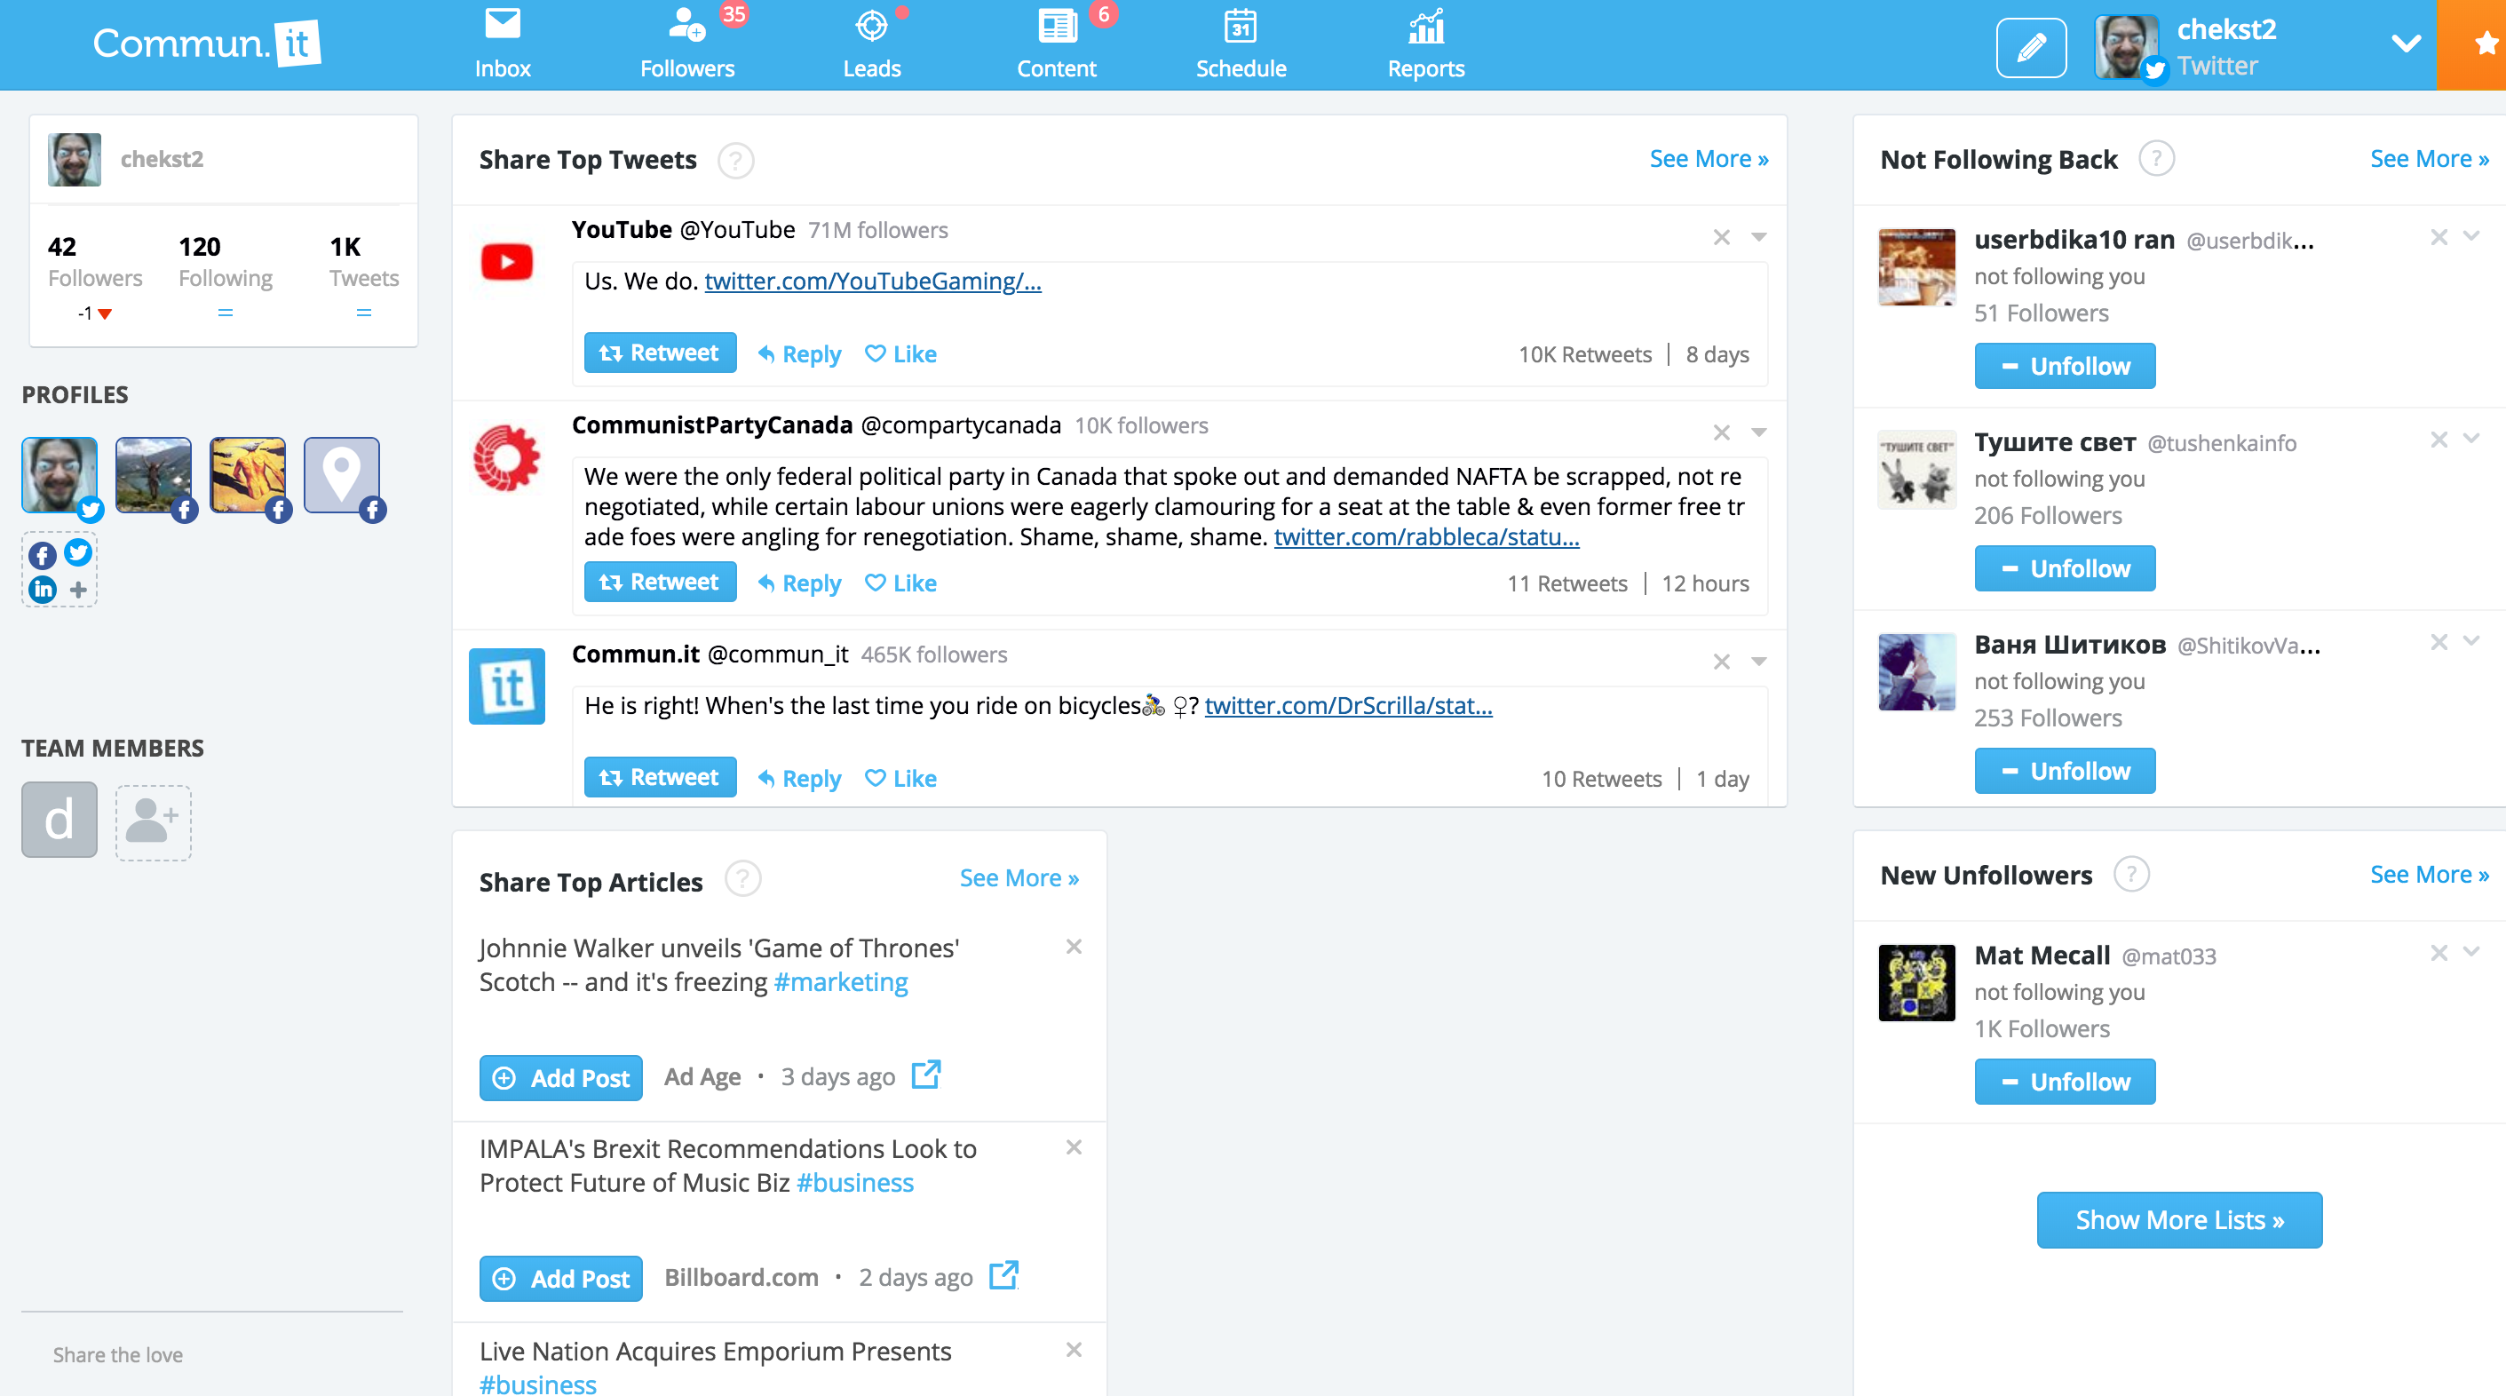This screenshot has width=2506, height=1396.
Task: Dismiss the YouTube tweet
Action: pyautogui.click(x=1721, y=237)
